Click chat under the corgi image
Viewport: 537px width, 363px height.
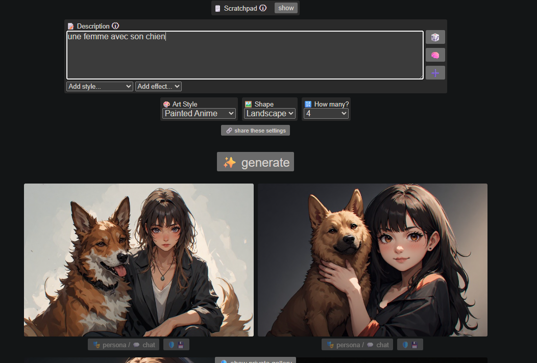coord(144,345)
